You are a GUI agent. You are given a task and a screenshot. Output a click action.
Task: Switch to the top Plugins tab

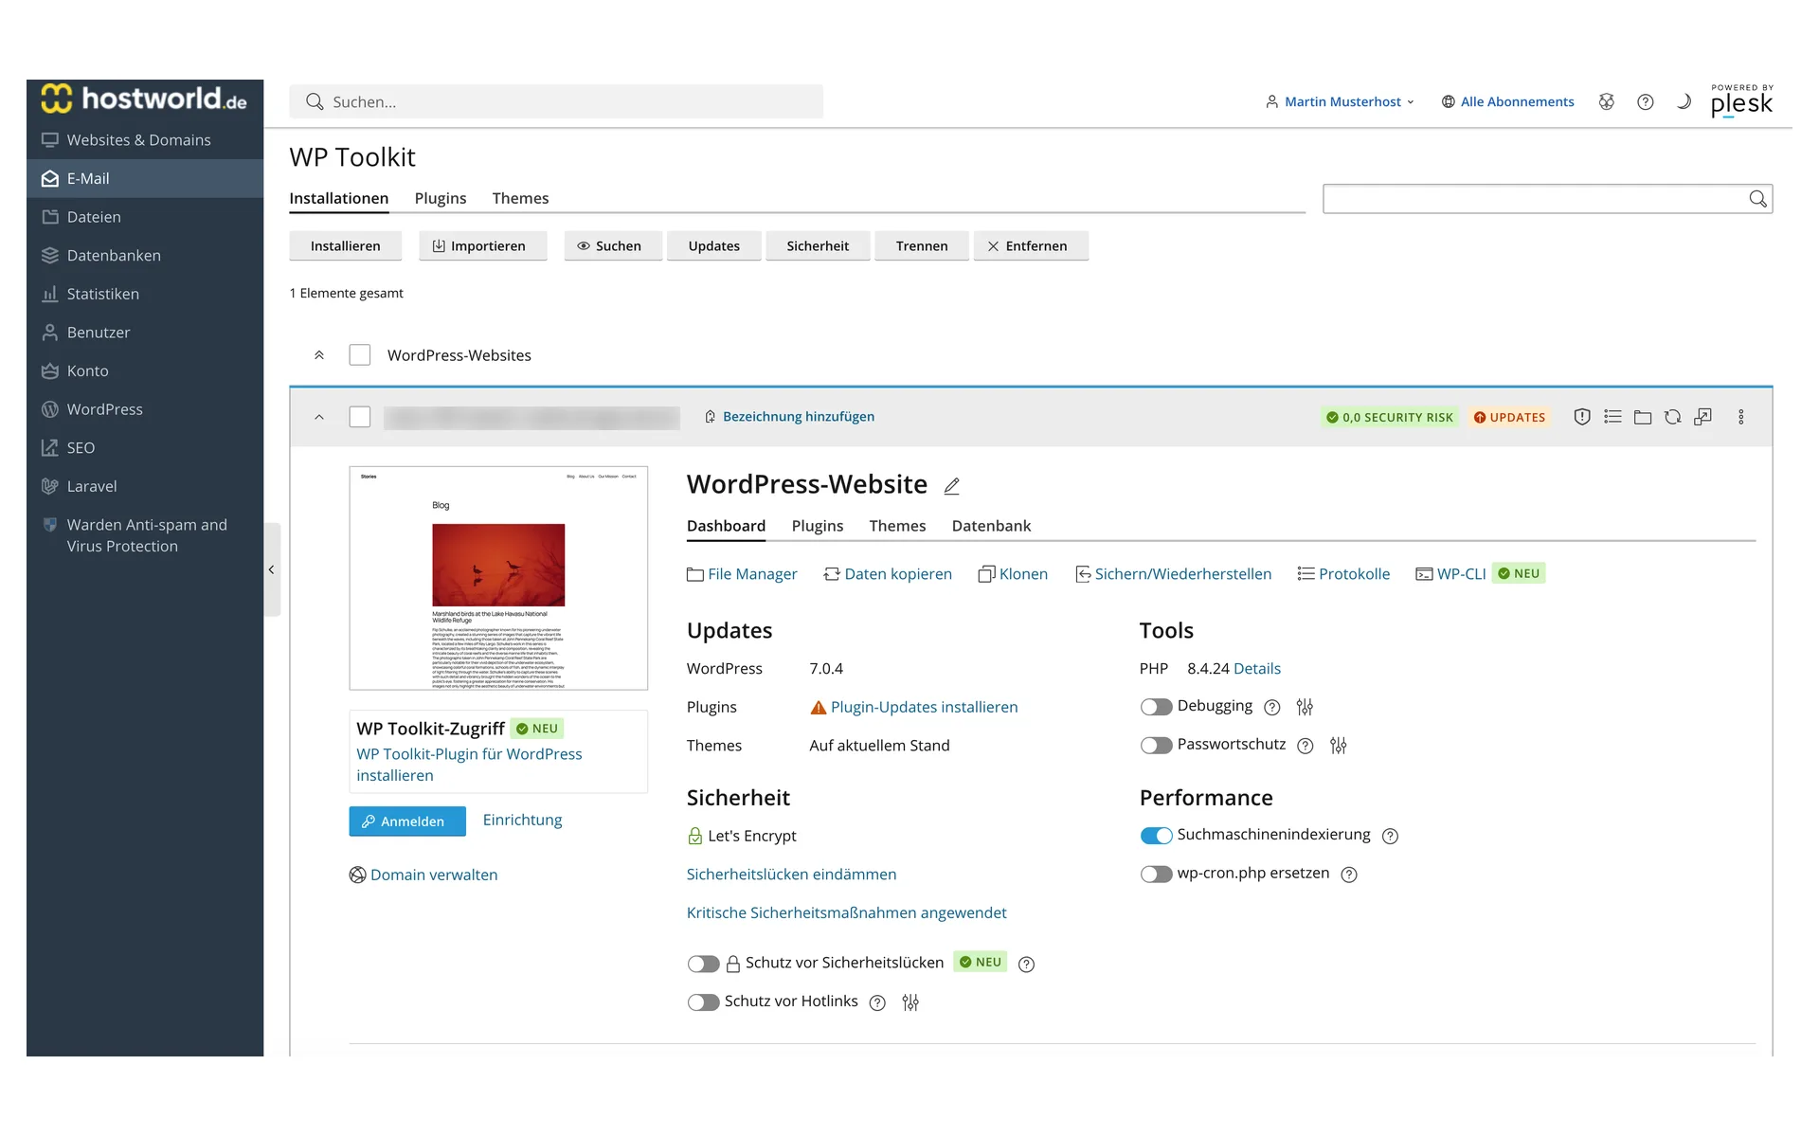click(441, 198)
